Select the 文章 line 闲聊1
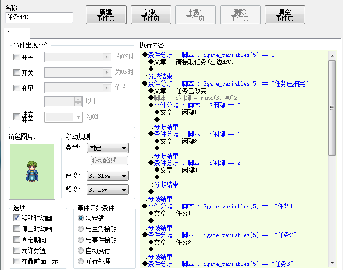 (x=176, y=112)
